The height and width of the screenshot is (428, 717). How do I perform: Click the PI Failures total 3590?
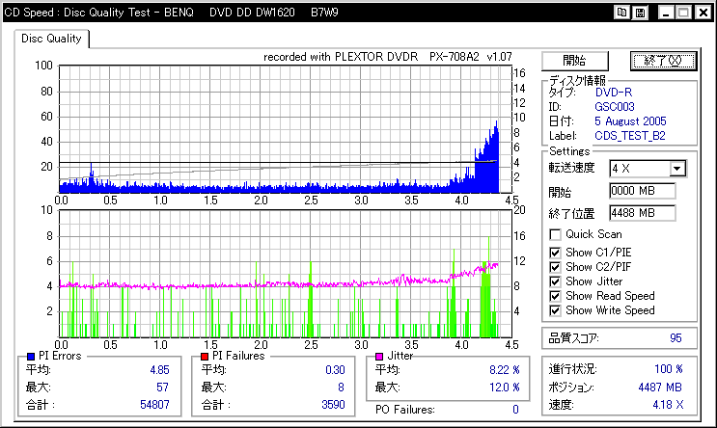(333, 405)
